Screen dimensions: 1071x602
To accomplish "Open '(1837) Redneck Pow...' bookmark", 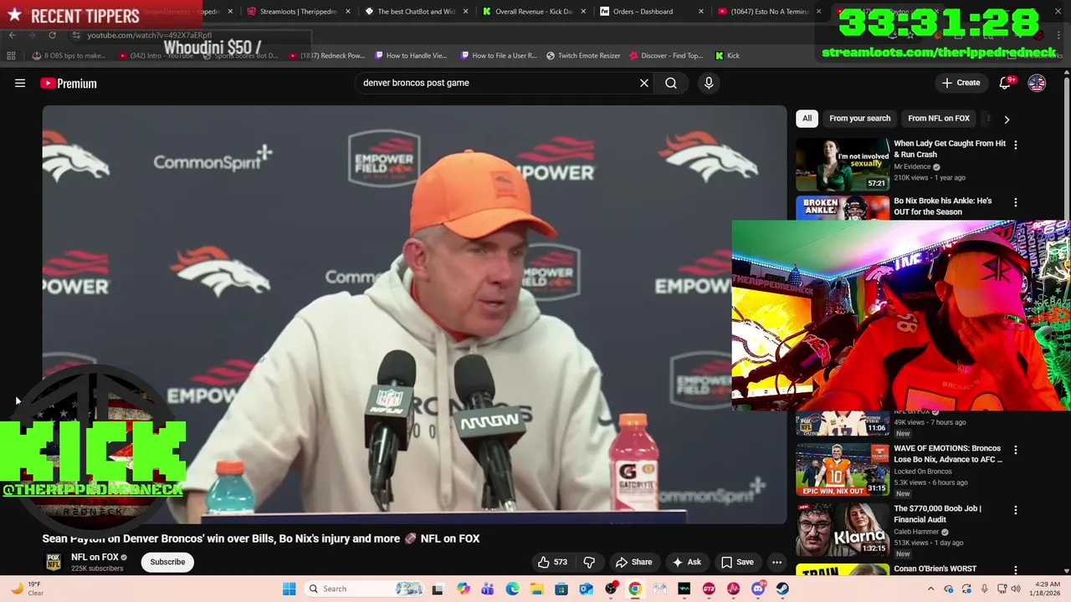I will 326,56.
